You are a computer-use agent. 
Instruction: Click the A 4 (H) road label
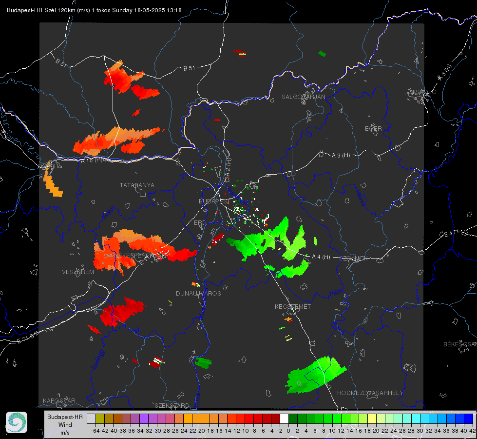click(x=321, y=257)
